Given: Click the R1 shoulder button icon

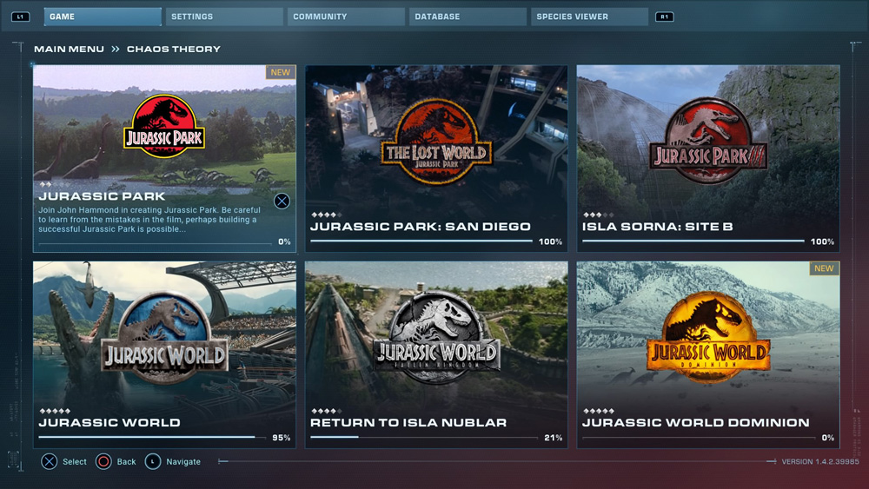Looking at the screenshot, I should pyautogui.click(x=664, y=17).
